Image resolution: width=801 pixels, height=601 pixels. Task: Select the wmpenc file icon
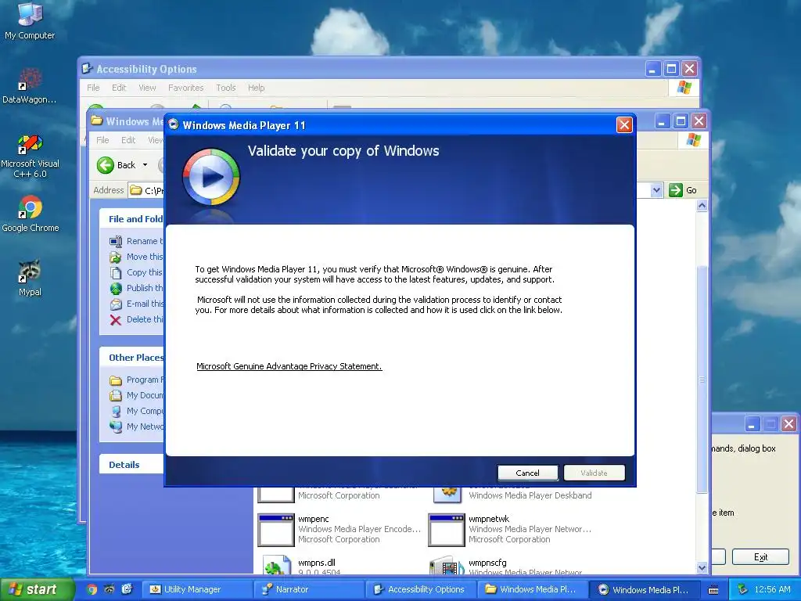point(276,530)
